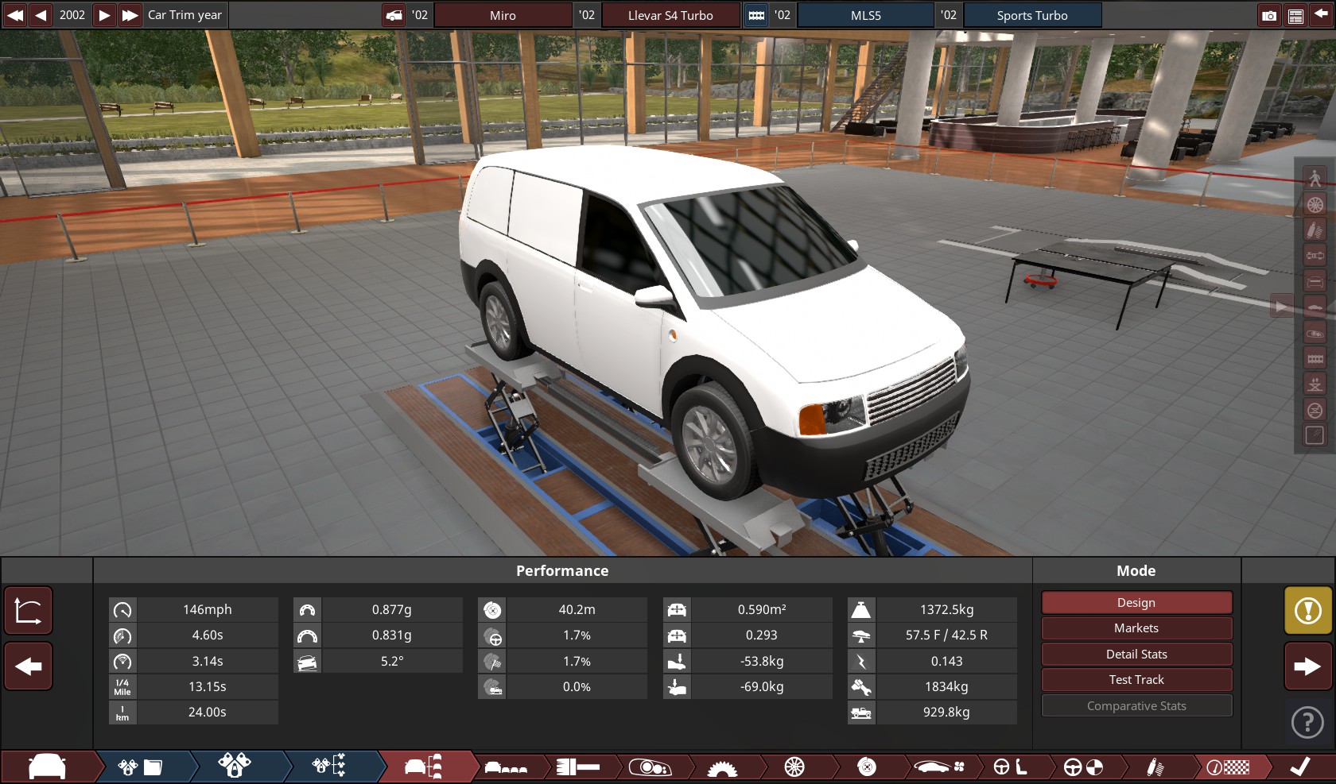Toggle the drivetrain chassis view icon
The width and height of the screenshot is (1336, 784).
pos(1315,256)
